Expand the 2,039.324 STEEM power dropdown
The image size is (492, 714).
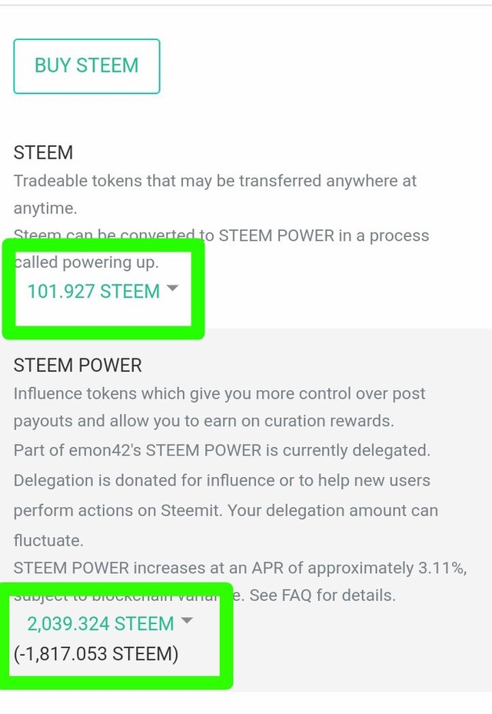pos(100,623)
